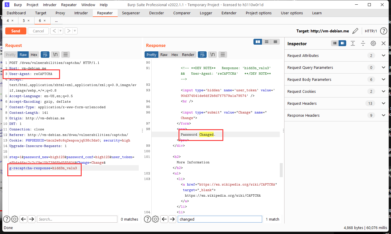Open Request search settings gear icon
The height and width of the screenshot is (234, 391).
[x=15, y=219]
